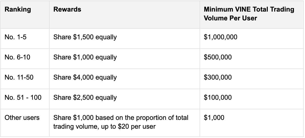Select the No. 1-5 ranking cell
305x138 pixels.
(x=15, y=37)
